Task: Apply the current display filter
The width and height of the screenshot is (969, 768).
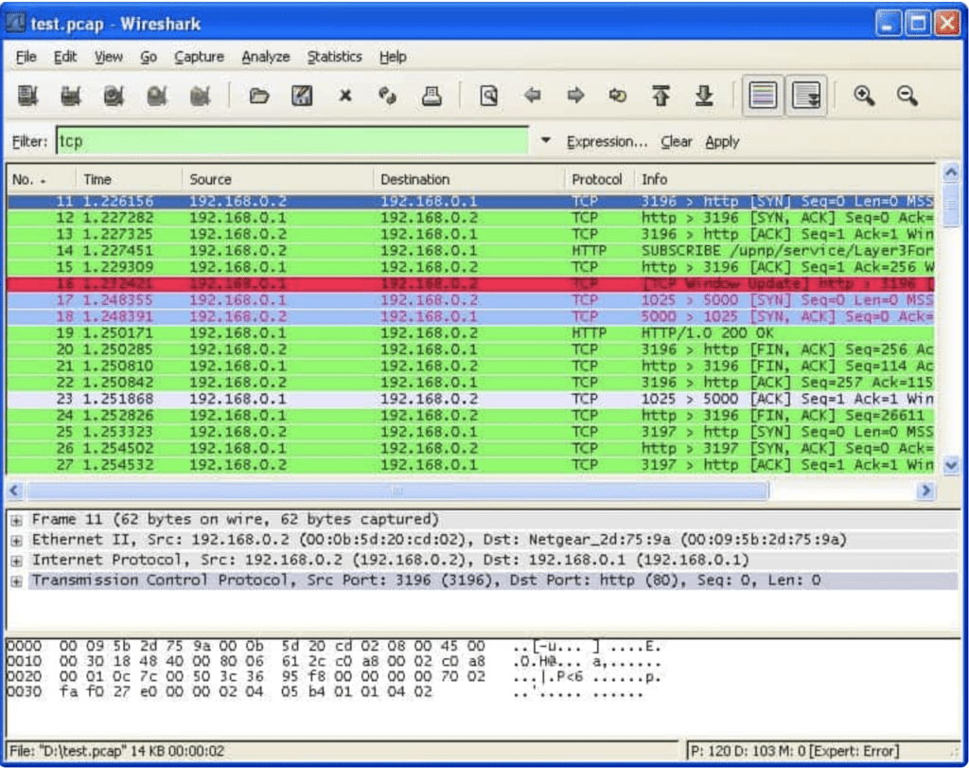Action: (x=723, y=141)
